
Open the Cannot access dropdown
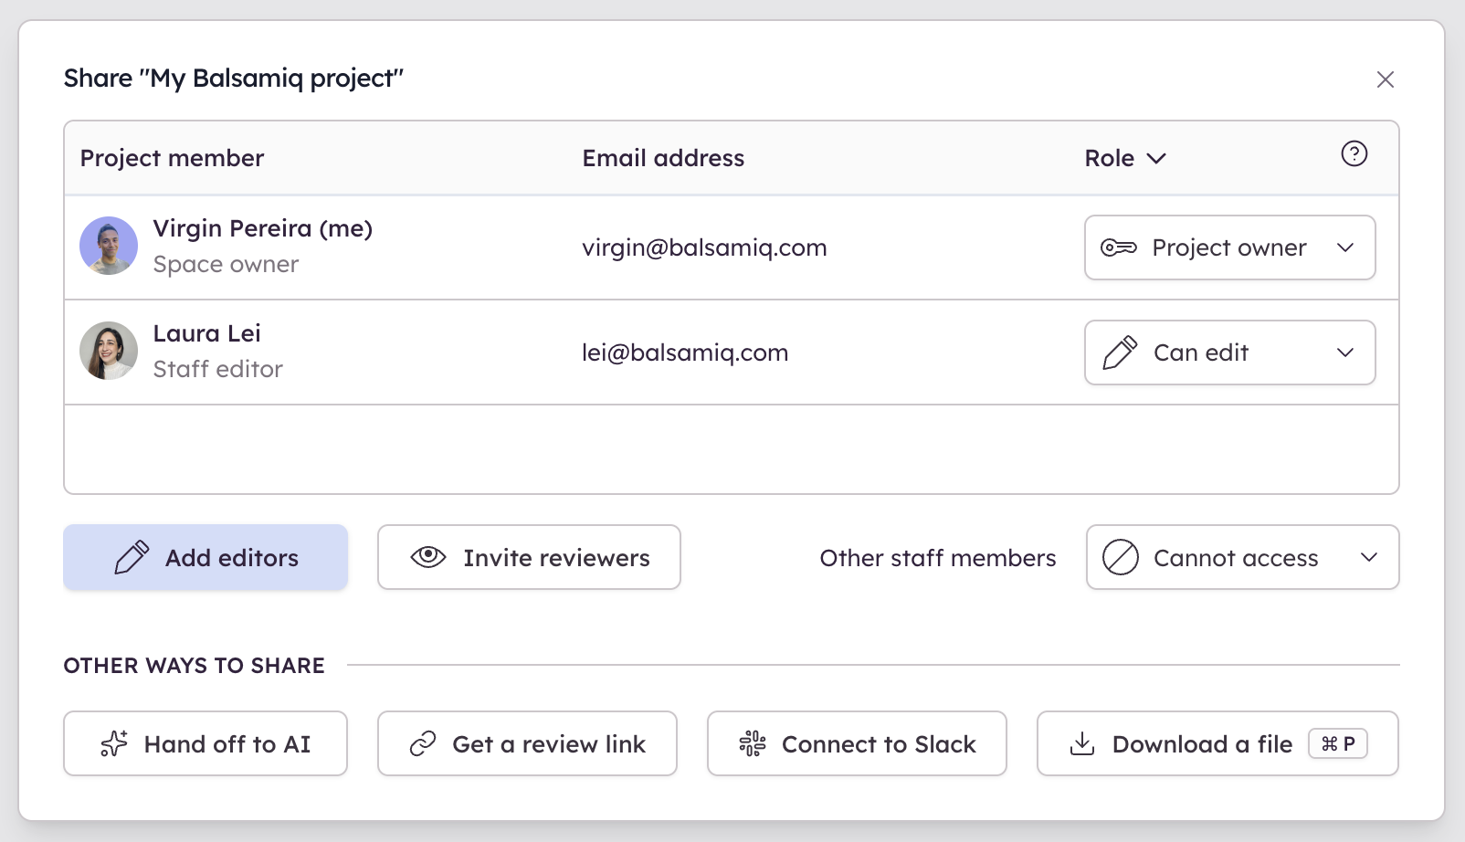click(1242, 557)
